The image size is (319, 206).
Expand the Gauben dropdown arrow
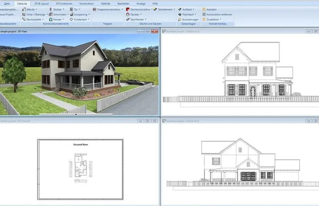(141, 15)
